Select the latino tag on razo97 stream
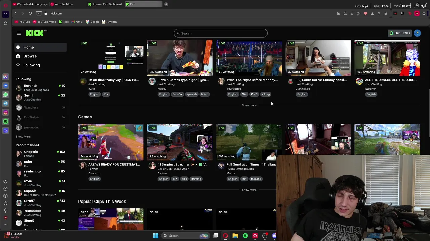This screenshot has height=241, width=430. pos(205,94)
